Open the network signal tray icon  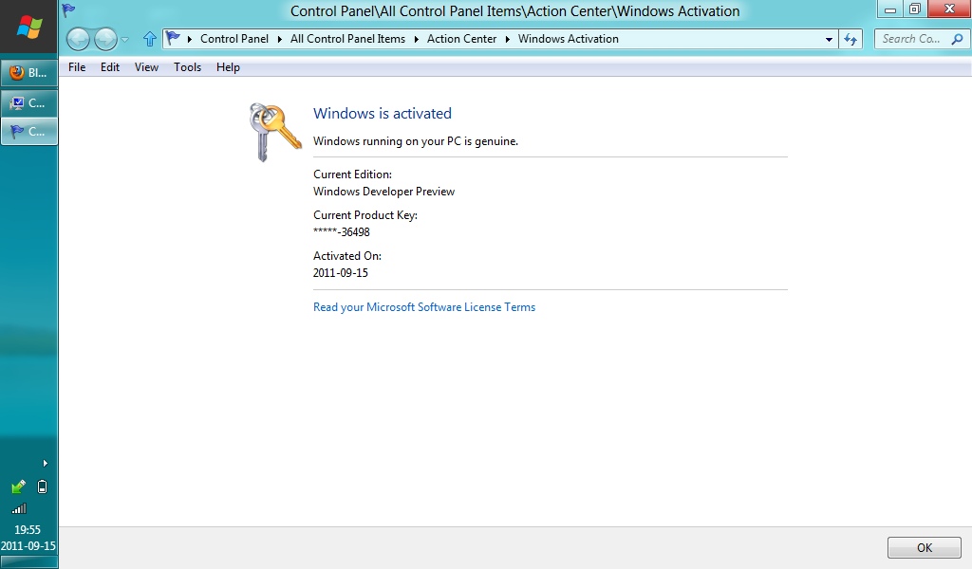(19, 509)
